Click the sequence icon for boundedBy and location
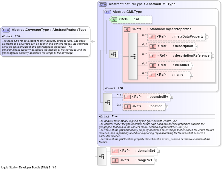Image resolution: width=222 pixels, height=169 pixels. pos(108,102)
